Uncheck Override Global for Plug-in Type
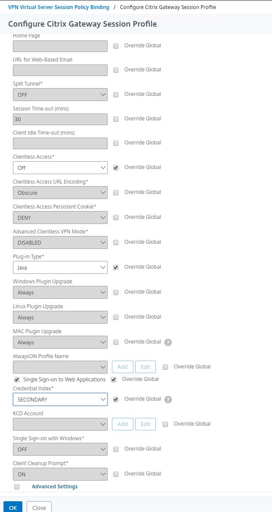 click(116, 267)
